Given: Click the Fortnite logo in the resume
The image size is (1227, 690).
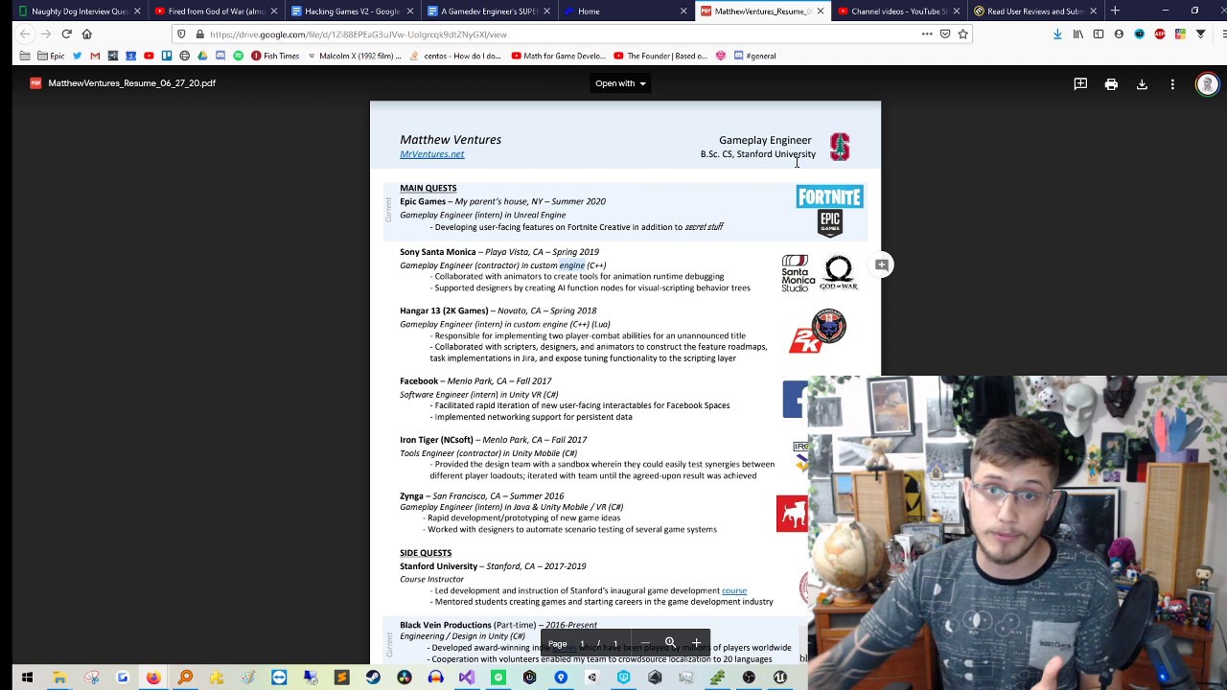Looking at the screenshot, I should [x=829, y=196].
